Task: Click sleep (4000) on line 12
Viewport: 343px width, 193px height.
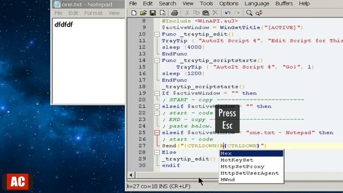Action: (x=183, y=47)
